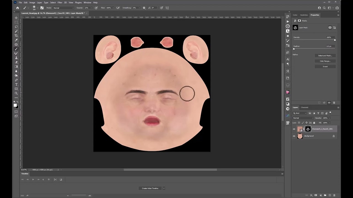This screenshot has width=353, height=198.
Task: Click the Density slider handle
Action: pos(335,40)
